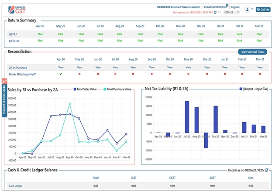Click the green checkmark under Apr 20
Image resolution: width=272 pixels, height=192 pixels.
point(61,74)
